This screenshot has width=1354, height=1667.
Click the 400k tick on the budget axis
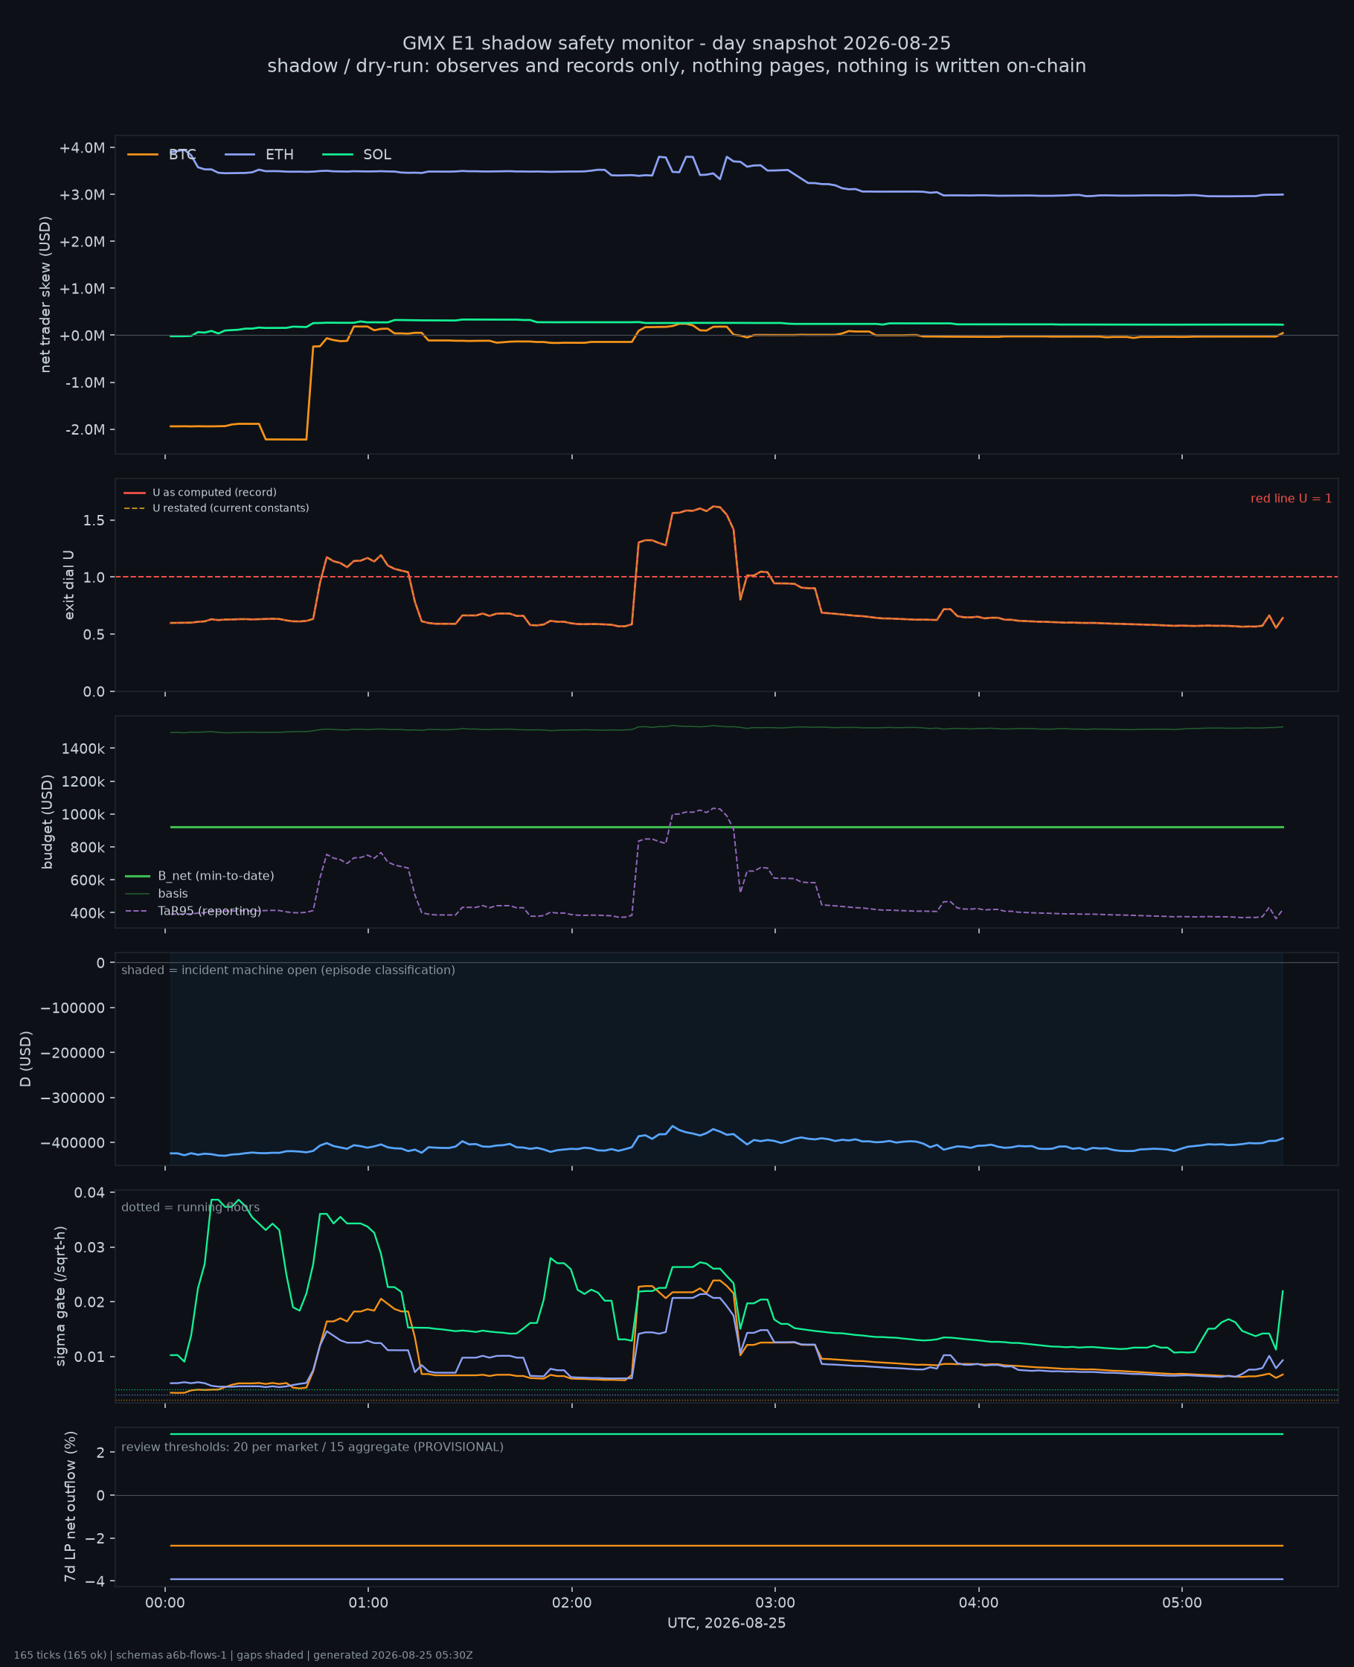tap(86, 913)
